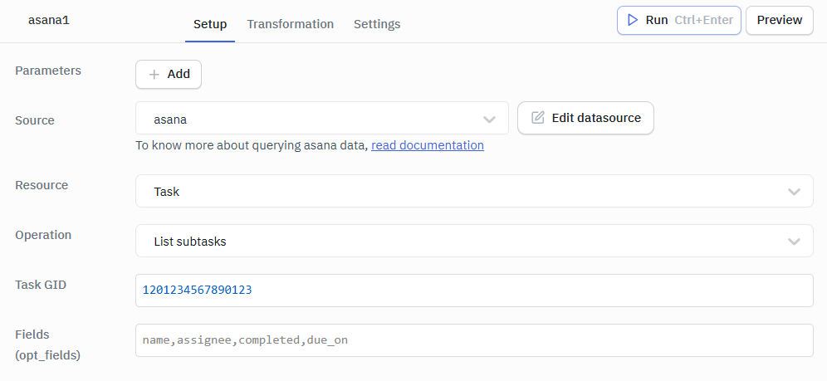Click the Preview button

pos(780,20)
